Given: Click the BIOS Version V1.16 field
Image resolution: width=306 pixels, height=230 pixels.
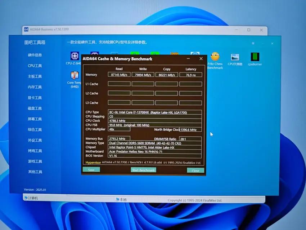Looking at the screenshot, I should click(154, 156).
